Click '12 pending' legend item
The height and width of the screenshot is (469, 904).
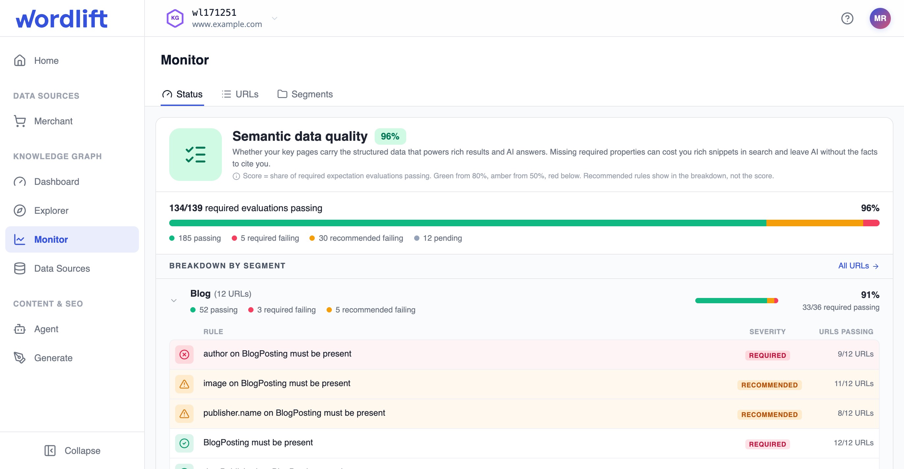coord(438,238)
